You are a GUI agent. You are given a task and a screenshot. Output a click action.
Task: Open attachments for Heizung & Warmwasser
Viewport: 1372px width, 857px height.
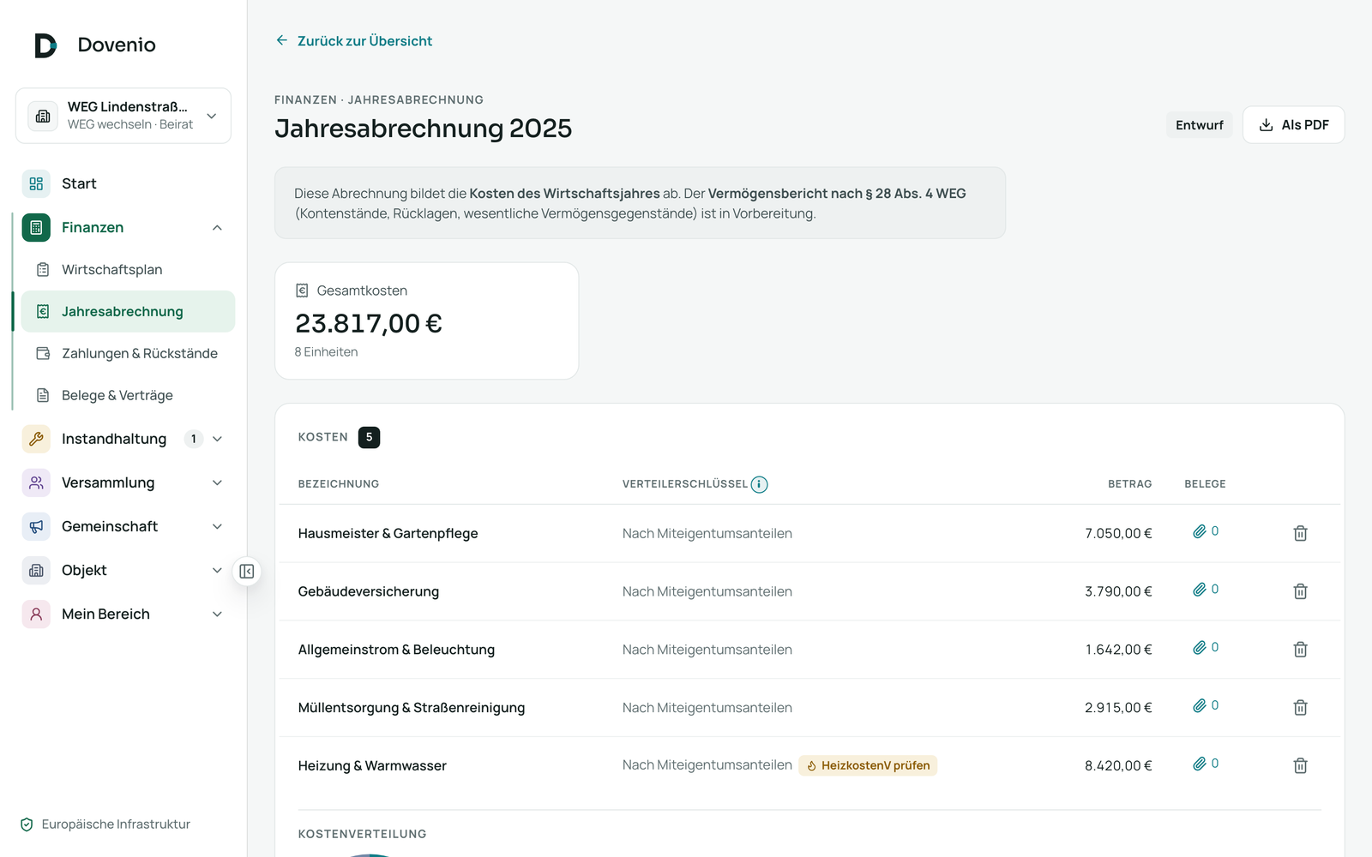point(1206,764)
